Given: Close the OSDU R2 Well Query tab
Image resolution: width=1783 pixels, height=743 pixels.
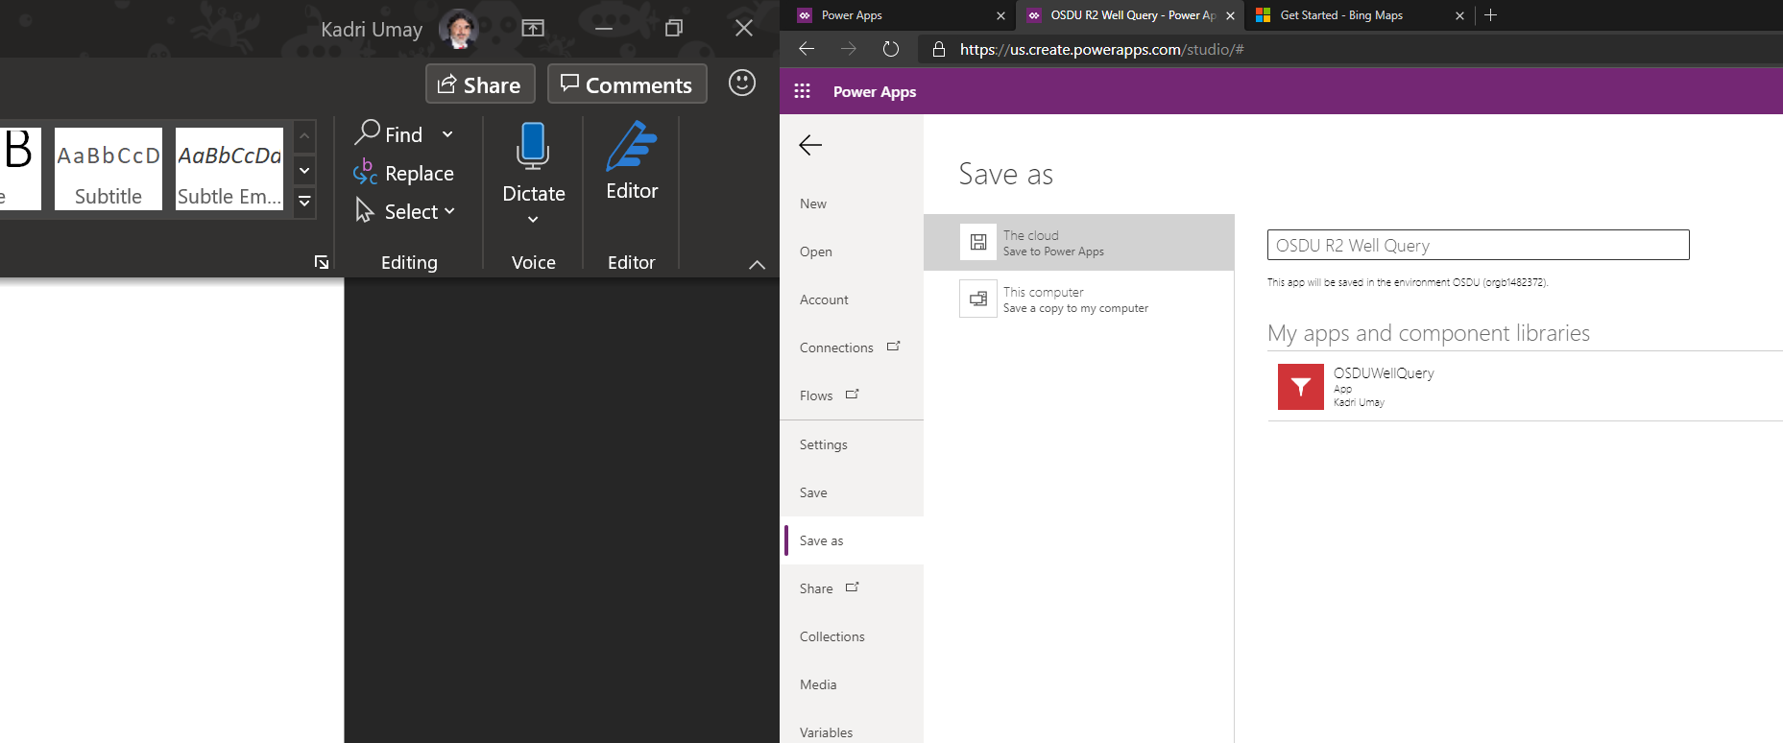Looking at the screenshot, I should coord(1230,15).
